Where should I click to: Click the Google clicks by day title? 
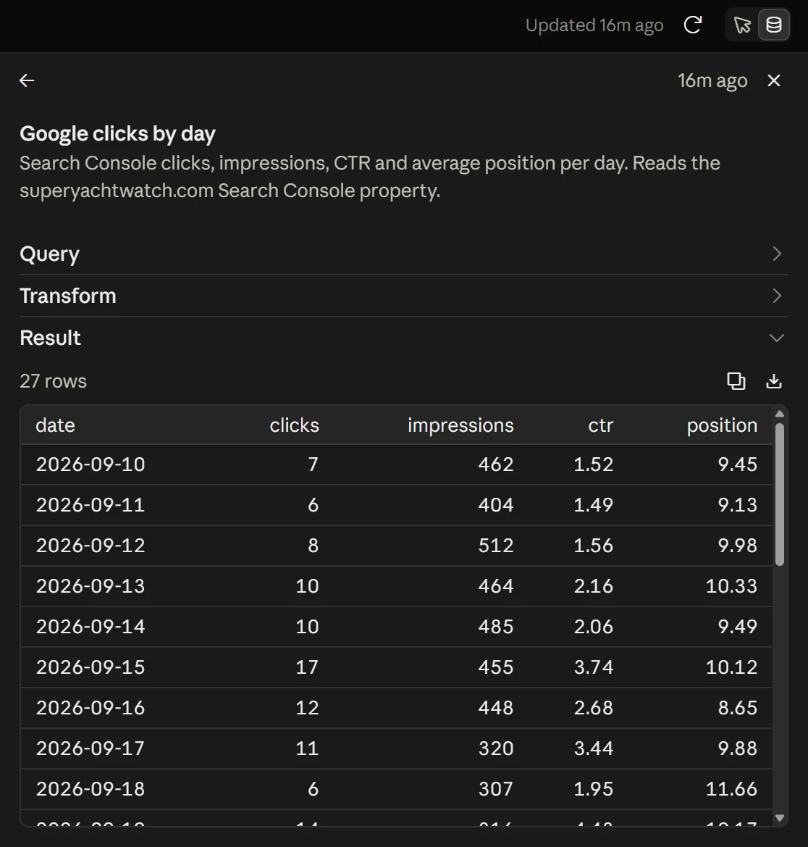coord(118,134)
